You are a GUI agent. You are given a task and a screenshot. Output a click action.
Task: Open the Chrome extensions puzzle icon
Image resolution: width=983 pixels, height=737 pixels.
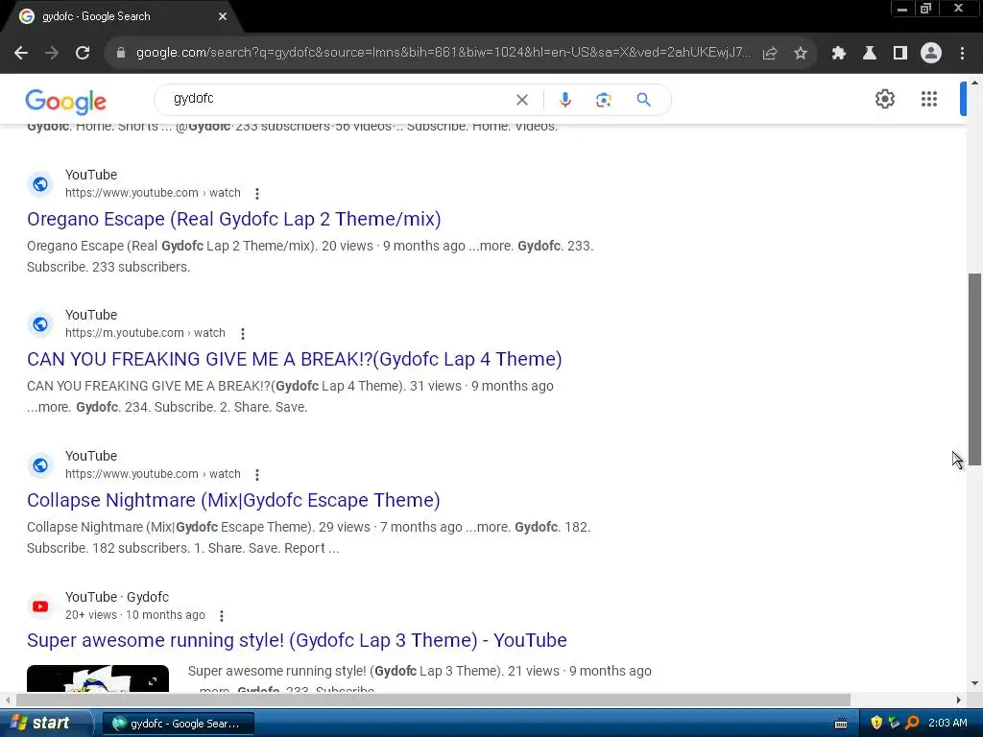point(838,54)
